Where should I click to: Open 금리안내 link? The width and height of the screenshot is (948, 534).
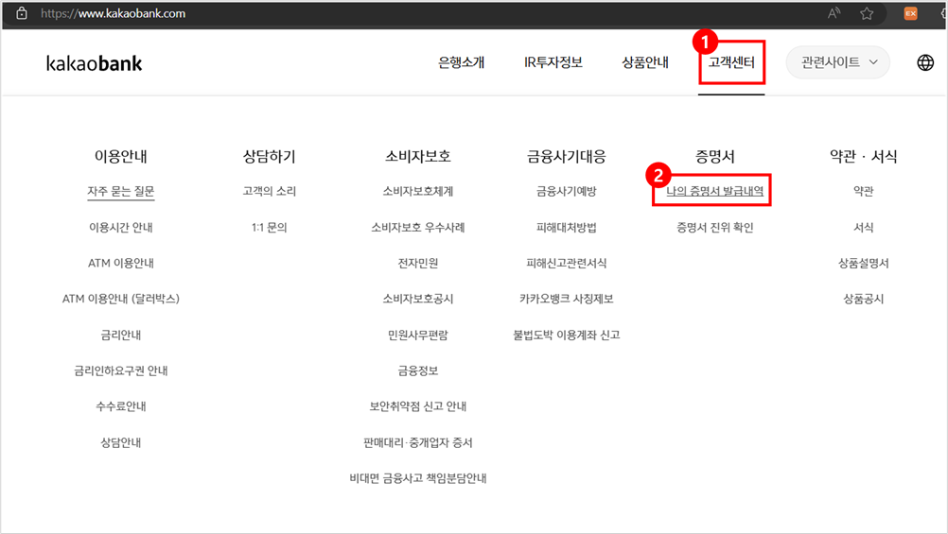coord(121,335)
